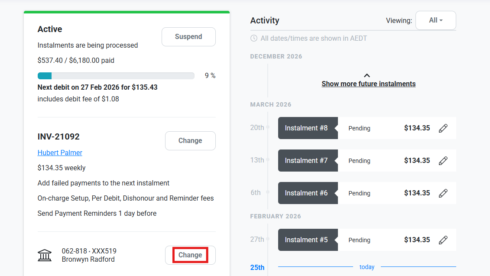The image size is (490, 276).
Task: Click the pencil icon for Instalment #8
Action: [443, 128]
